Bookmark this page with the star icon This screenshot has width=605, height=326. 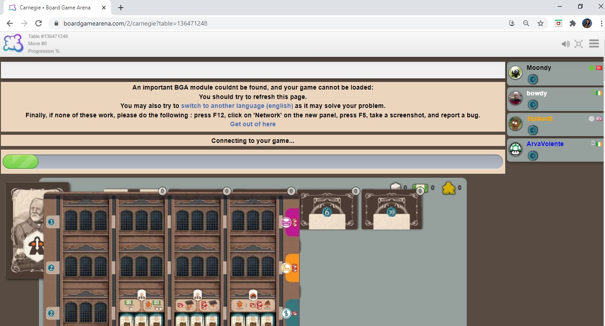tap(541, 23)
